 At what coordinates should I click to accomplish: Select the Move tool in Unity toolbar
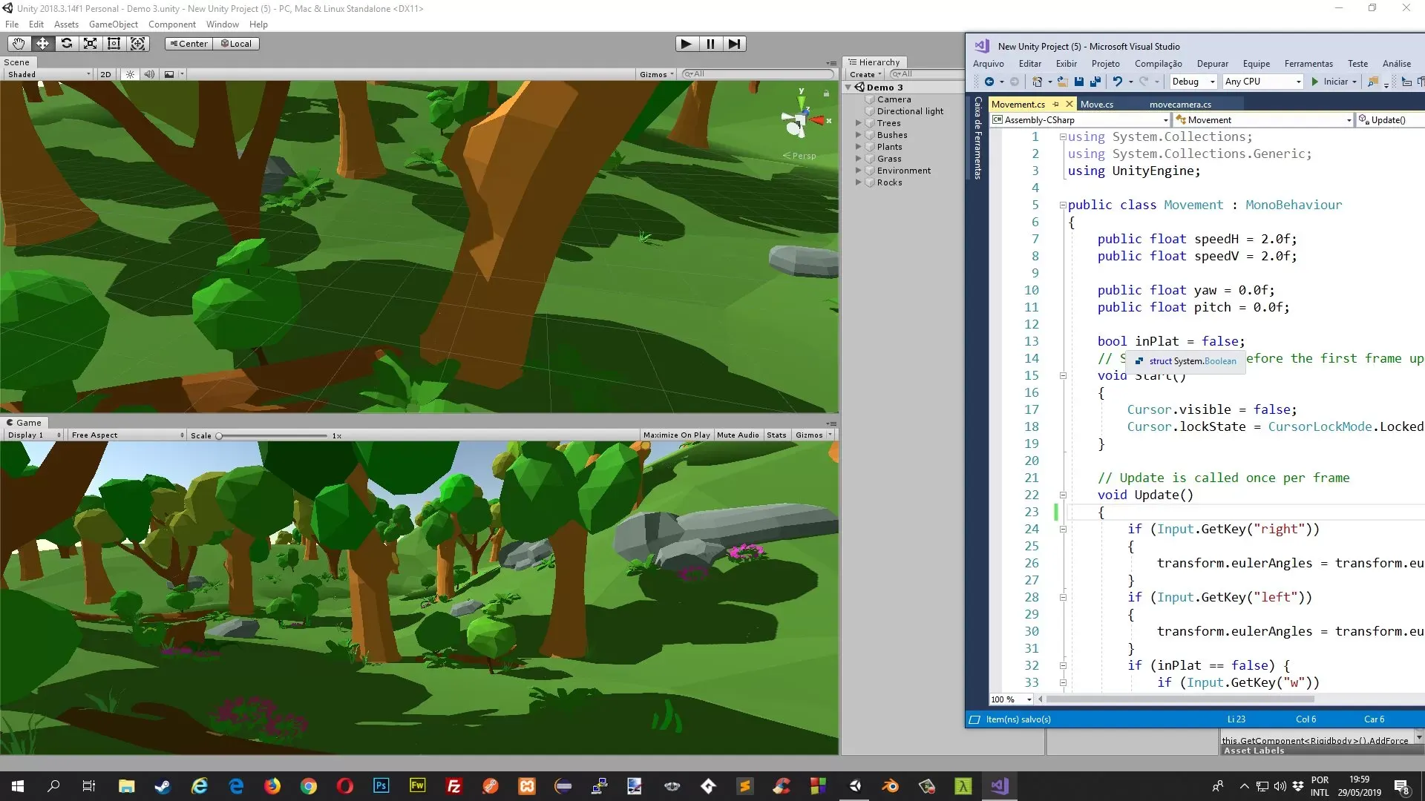click(42, 44)
